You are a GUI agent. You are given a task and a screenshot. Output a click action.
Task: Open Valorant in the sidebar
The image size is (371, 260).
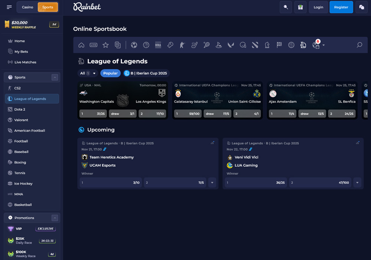click(21, 120)
